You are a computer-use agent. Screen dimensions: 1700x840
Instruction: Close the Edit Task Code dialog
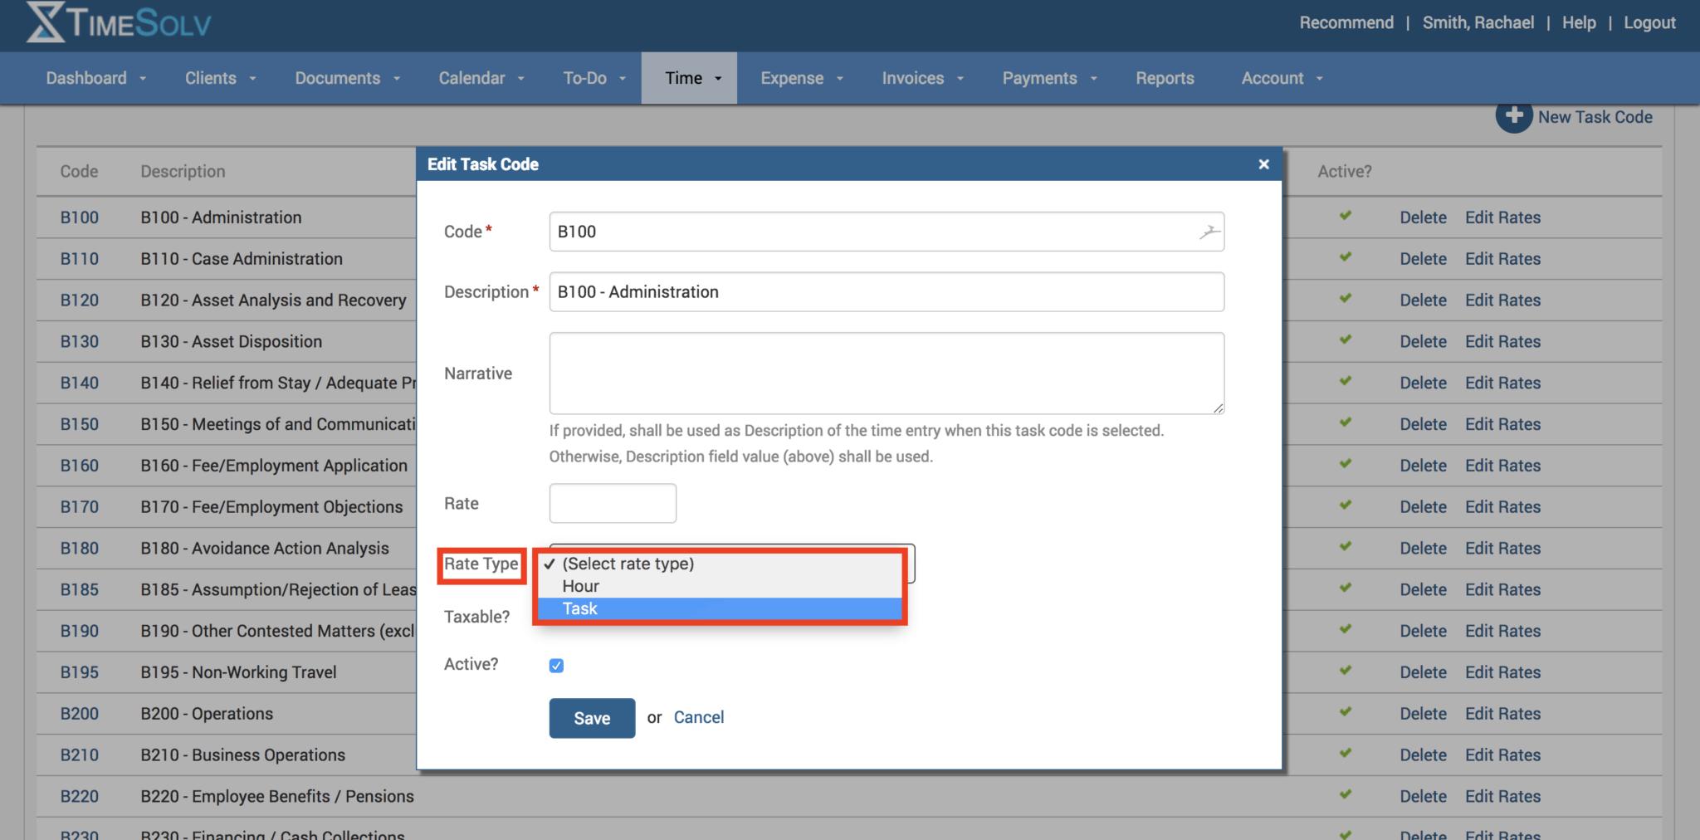click(1263, 164)
